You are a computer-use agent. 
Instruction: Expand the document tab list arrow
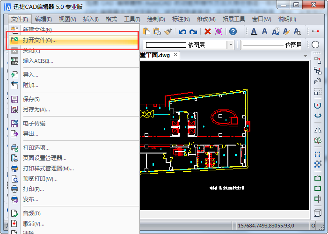coord(305,56)
